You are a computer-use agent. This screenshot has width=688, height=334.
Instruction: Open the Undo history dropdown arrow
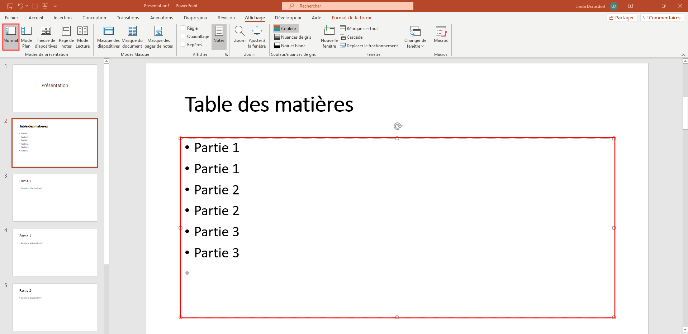27,6
